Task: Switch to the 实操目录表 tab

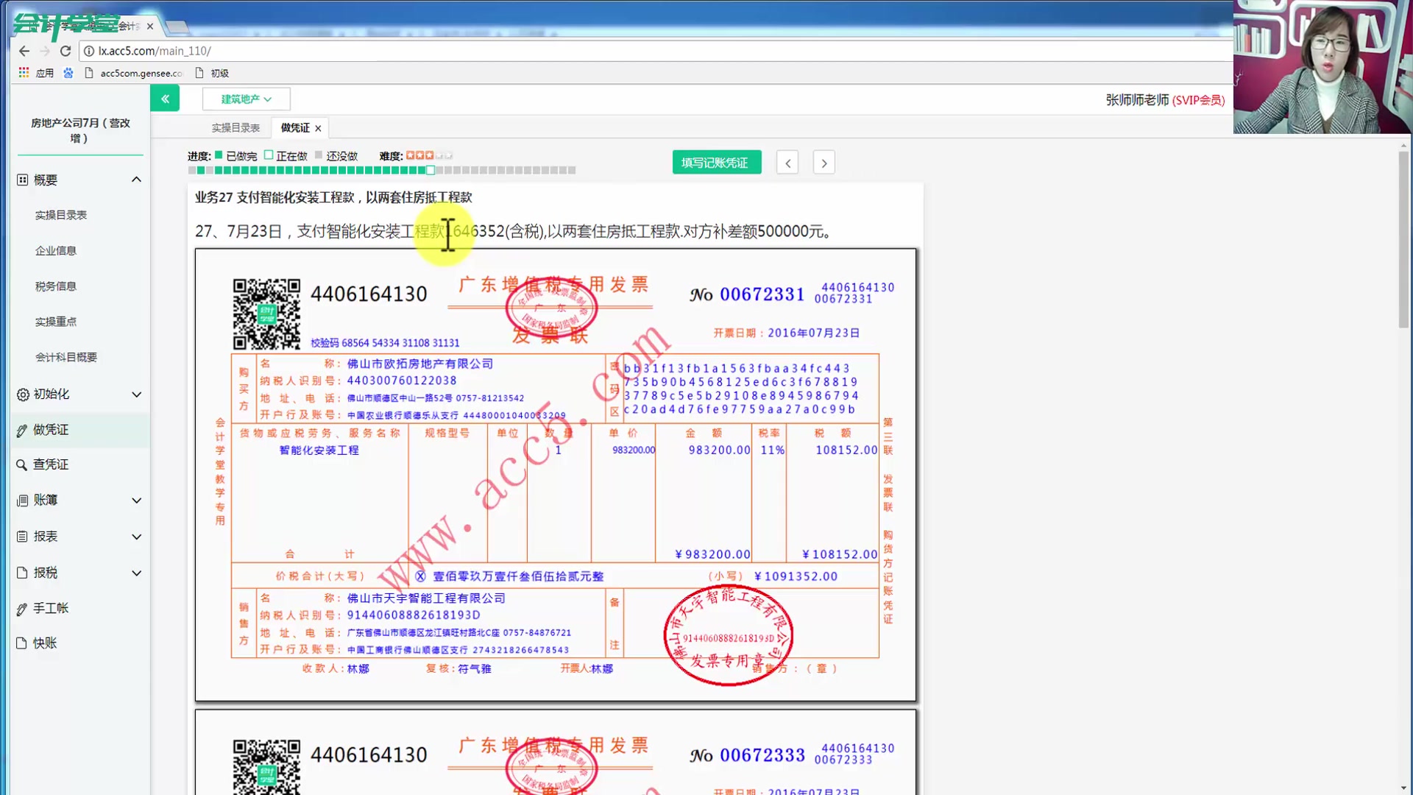Action: coord(235,127)
